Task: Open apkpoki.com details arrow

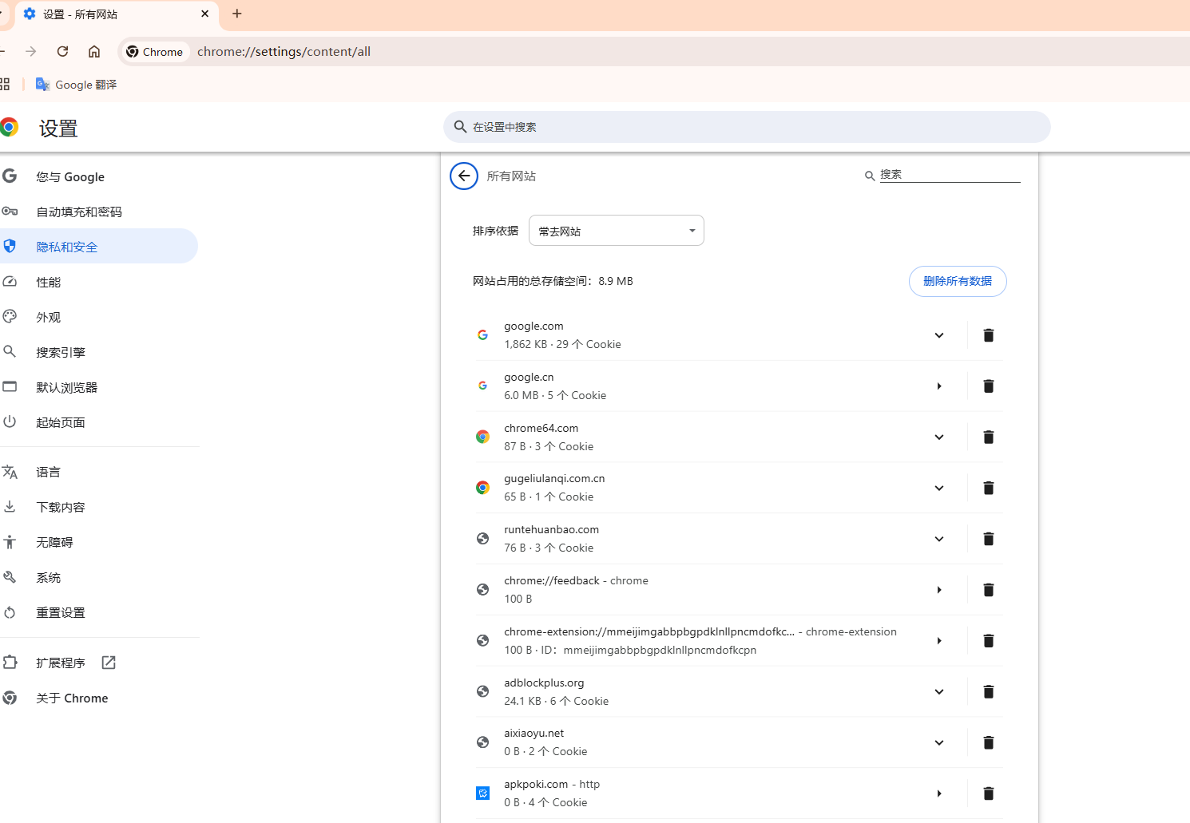Action: tap(939, 793)
